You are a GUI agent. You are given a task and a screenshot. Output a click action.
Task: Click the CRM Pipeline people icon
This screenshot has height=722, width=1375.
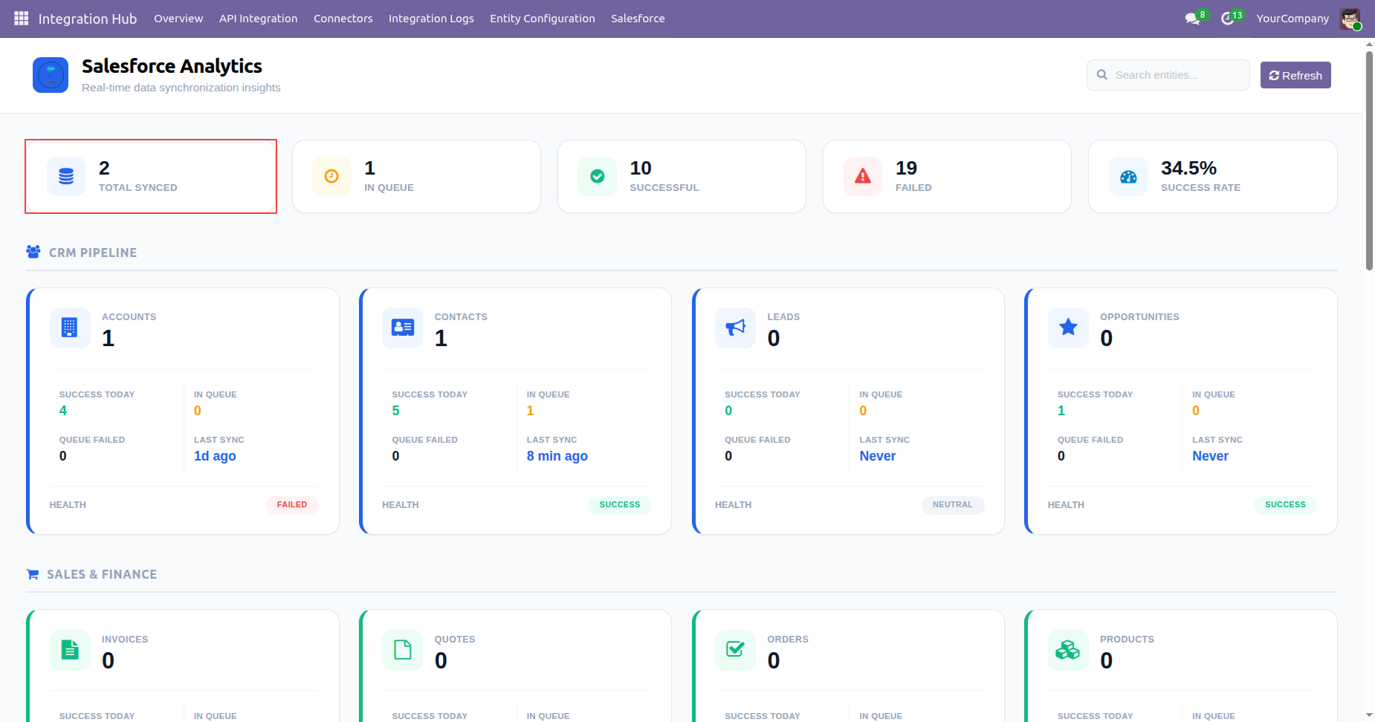click(33, 252)
